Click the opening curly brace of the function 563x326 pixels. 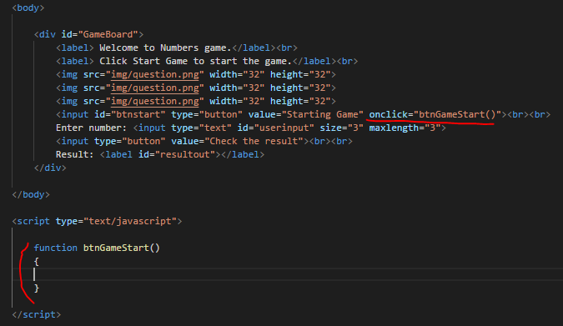pyautogui.click(x=36, y=261)
